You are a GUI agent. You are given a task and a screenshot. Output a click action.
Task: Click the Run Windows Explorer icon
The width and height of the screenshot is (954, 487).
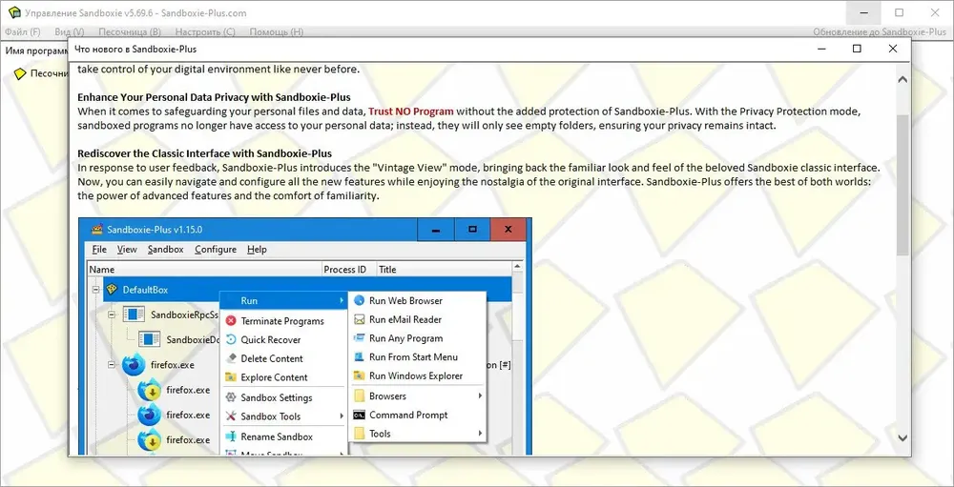pos(359,376)
